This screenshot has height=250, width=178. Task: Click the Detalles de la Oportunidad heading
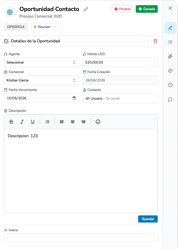[35, 41]
